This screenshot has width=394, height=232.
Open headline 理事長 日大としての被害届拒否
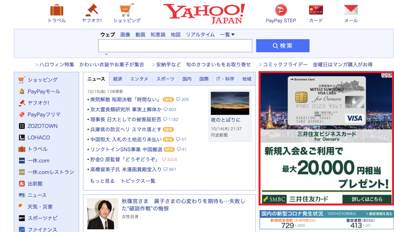tap(126, 119)
